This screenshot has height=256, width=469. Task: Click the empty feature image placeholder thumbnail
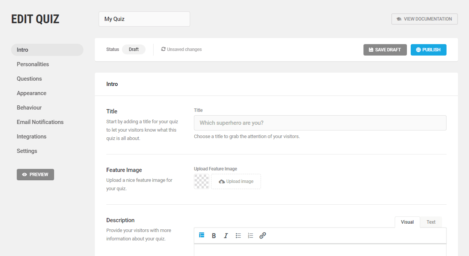201,181
